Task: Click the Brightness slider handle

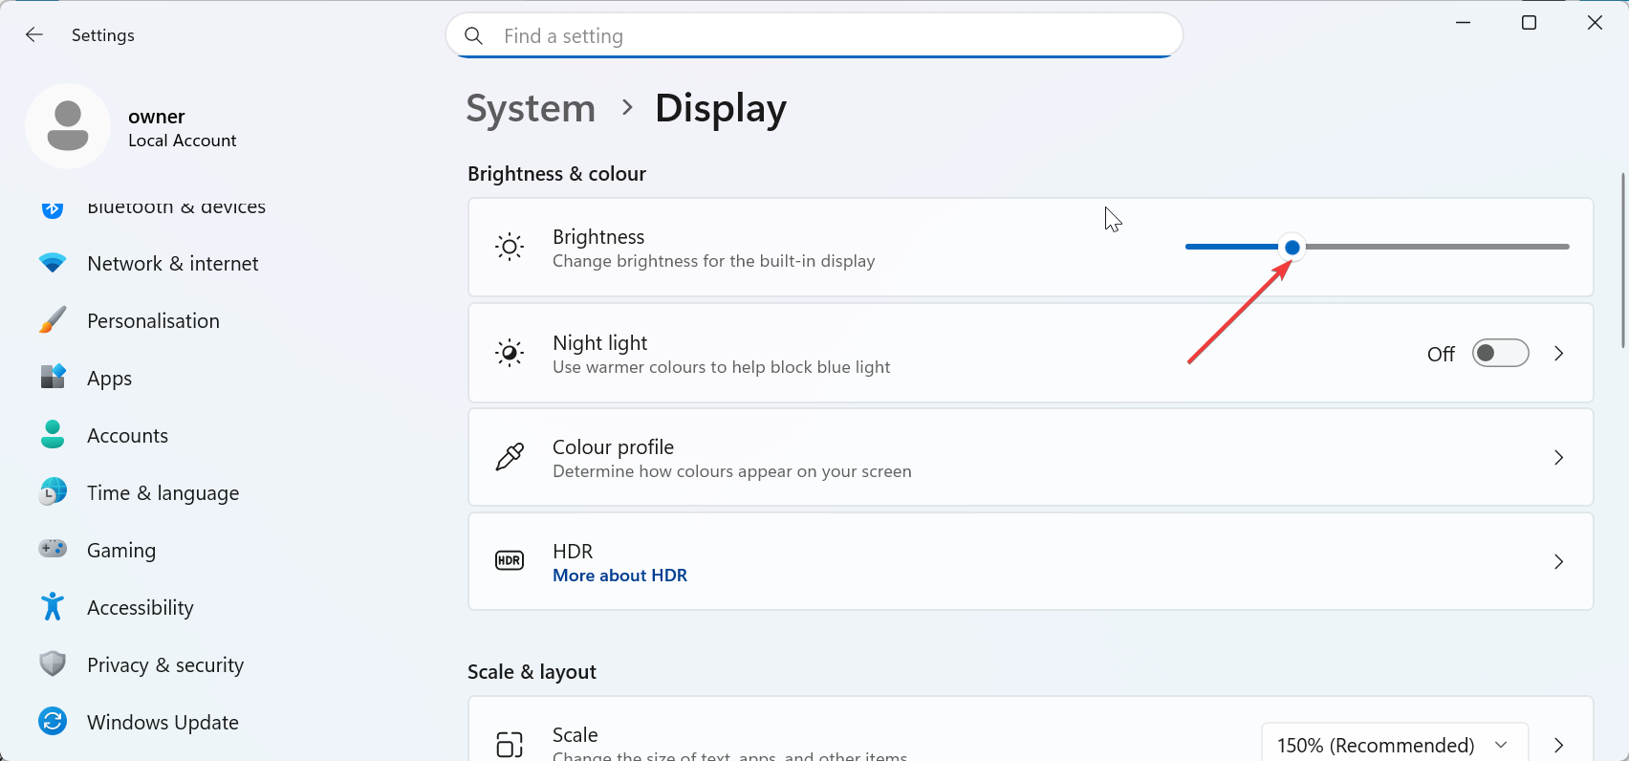Action: point(1292,248)
